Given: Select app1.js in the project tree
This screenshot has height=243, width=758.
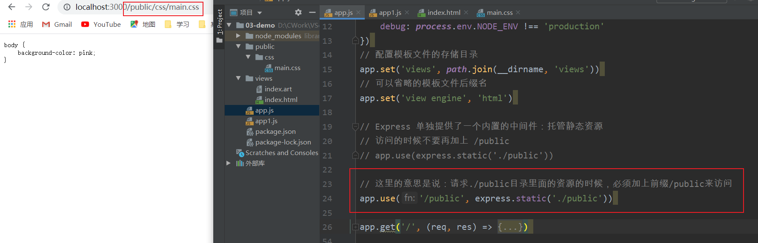Looking at the screenshot, I should click(266, 121).
